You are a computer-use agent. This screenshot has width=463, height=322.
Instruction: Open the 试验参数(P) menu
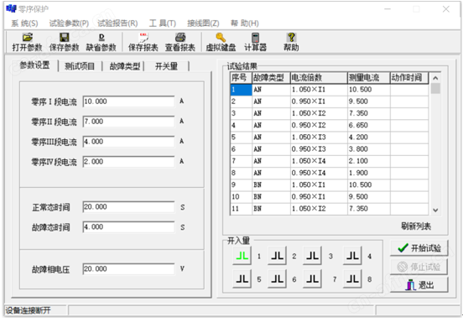[x=69, y=23]
